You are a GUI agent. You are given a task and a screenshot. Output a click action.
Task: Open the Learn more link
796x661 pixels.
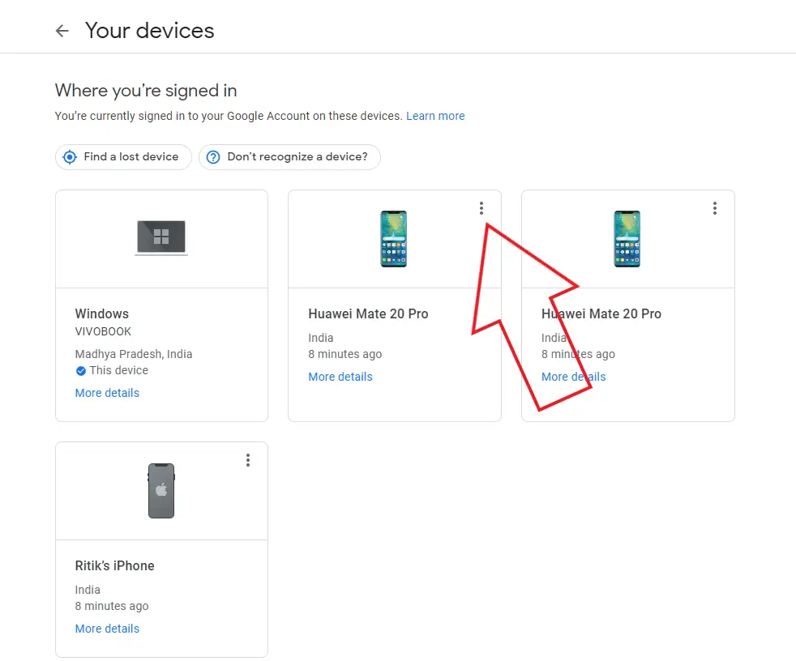[x=435, y=116]
